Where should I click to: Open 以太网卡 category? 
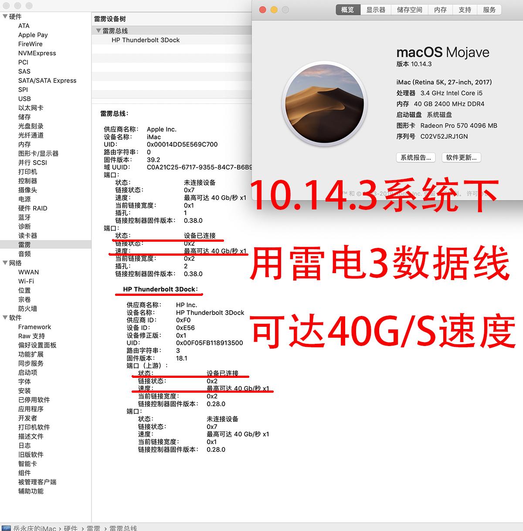point(31,108)
